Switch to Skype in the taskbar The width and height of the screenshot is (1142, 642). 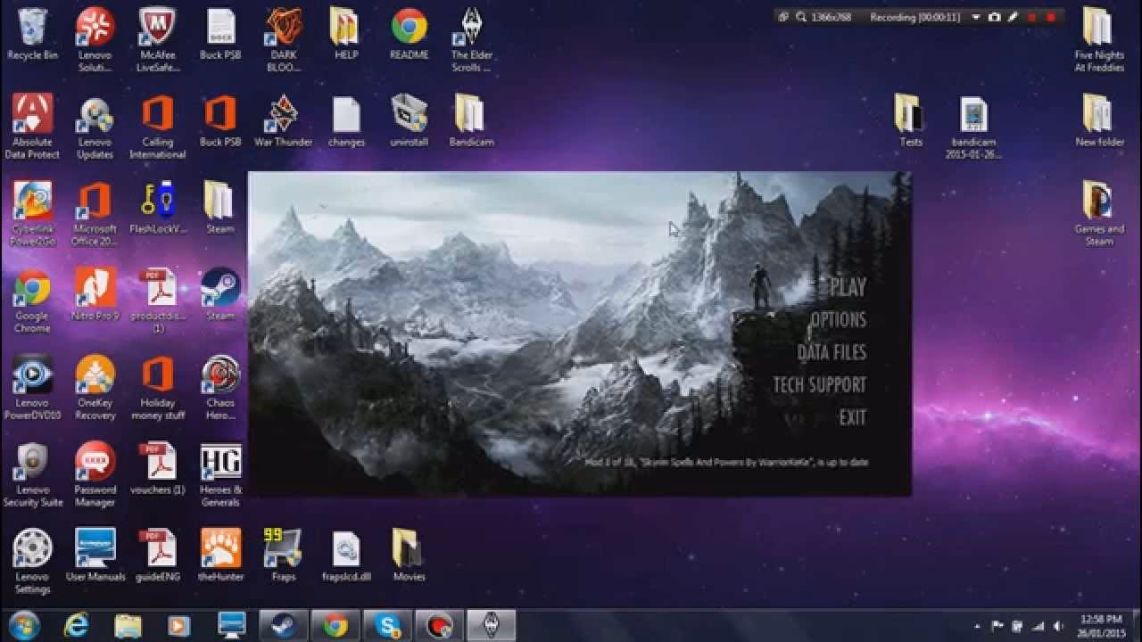(388, 625)
